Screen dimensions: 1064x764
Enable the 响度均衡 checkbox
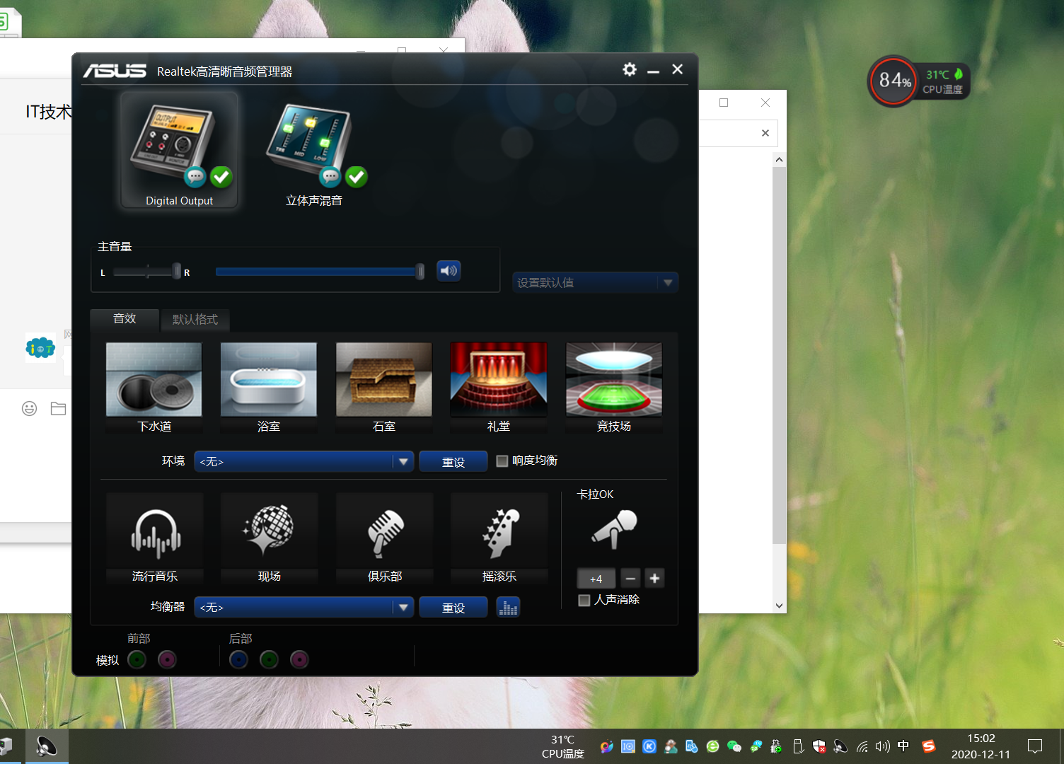tap(502, 461)
